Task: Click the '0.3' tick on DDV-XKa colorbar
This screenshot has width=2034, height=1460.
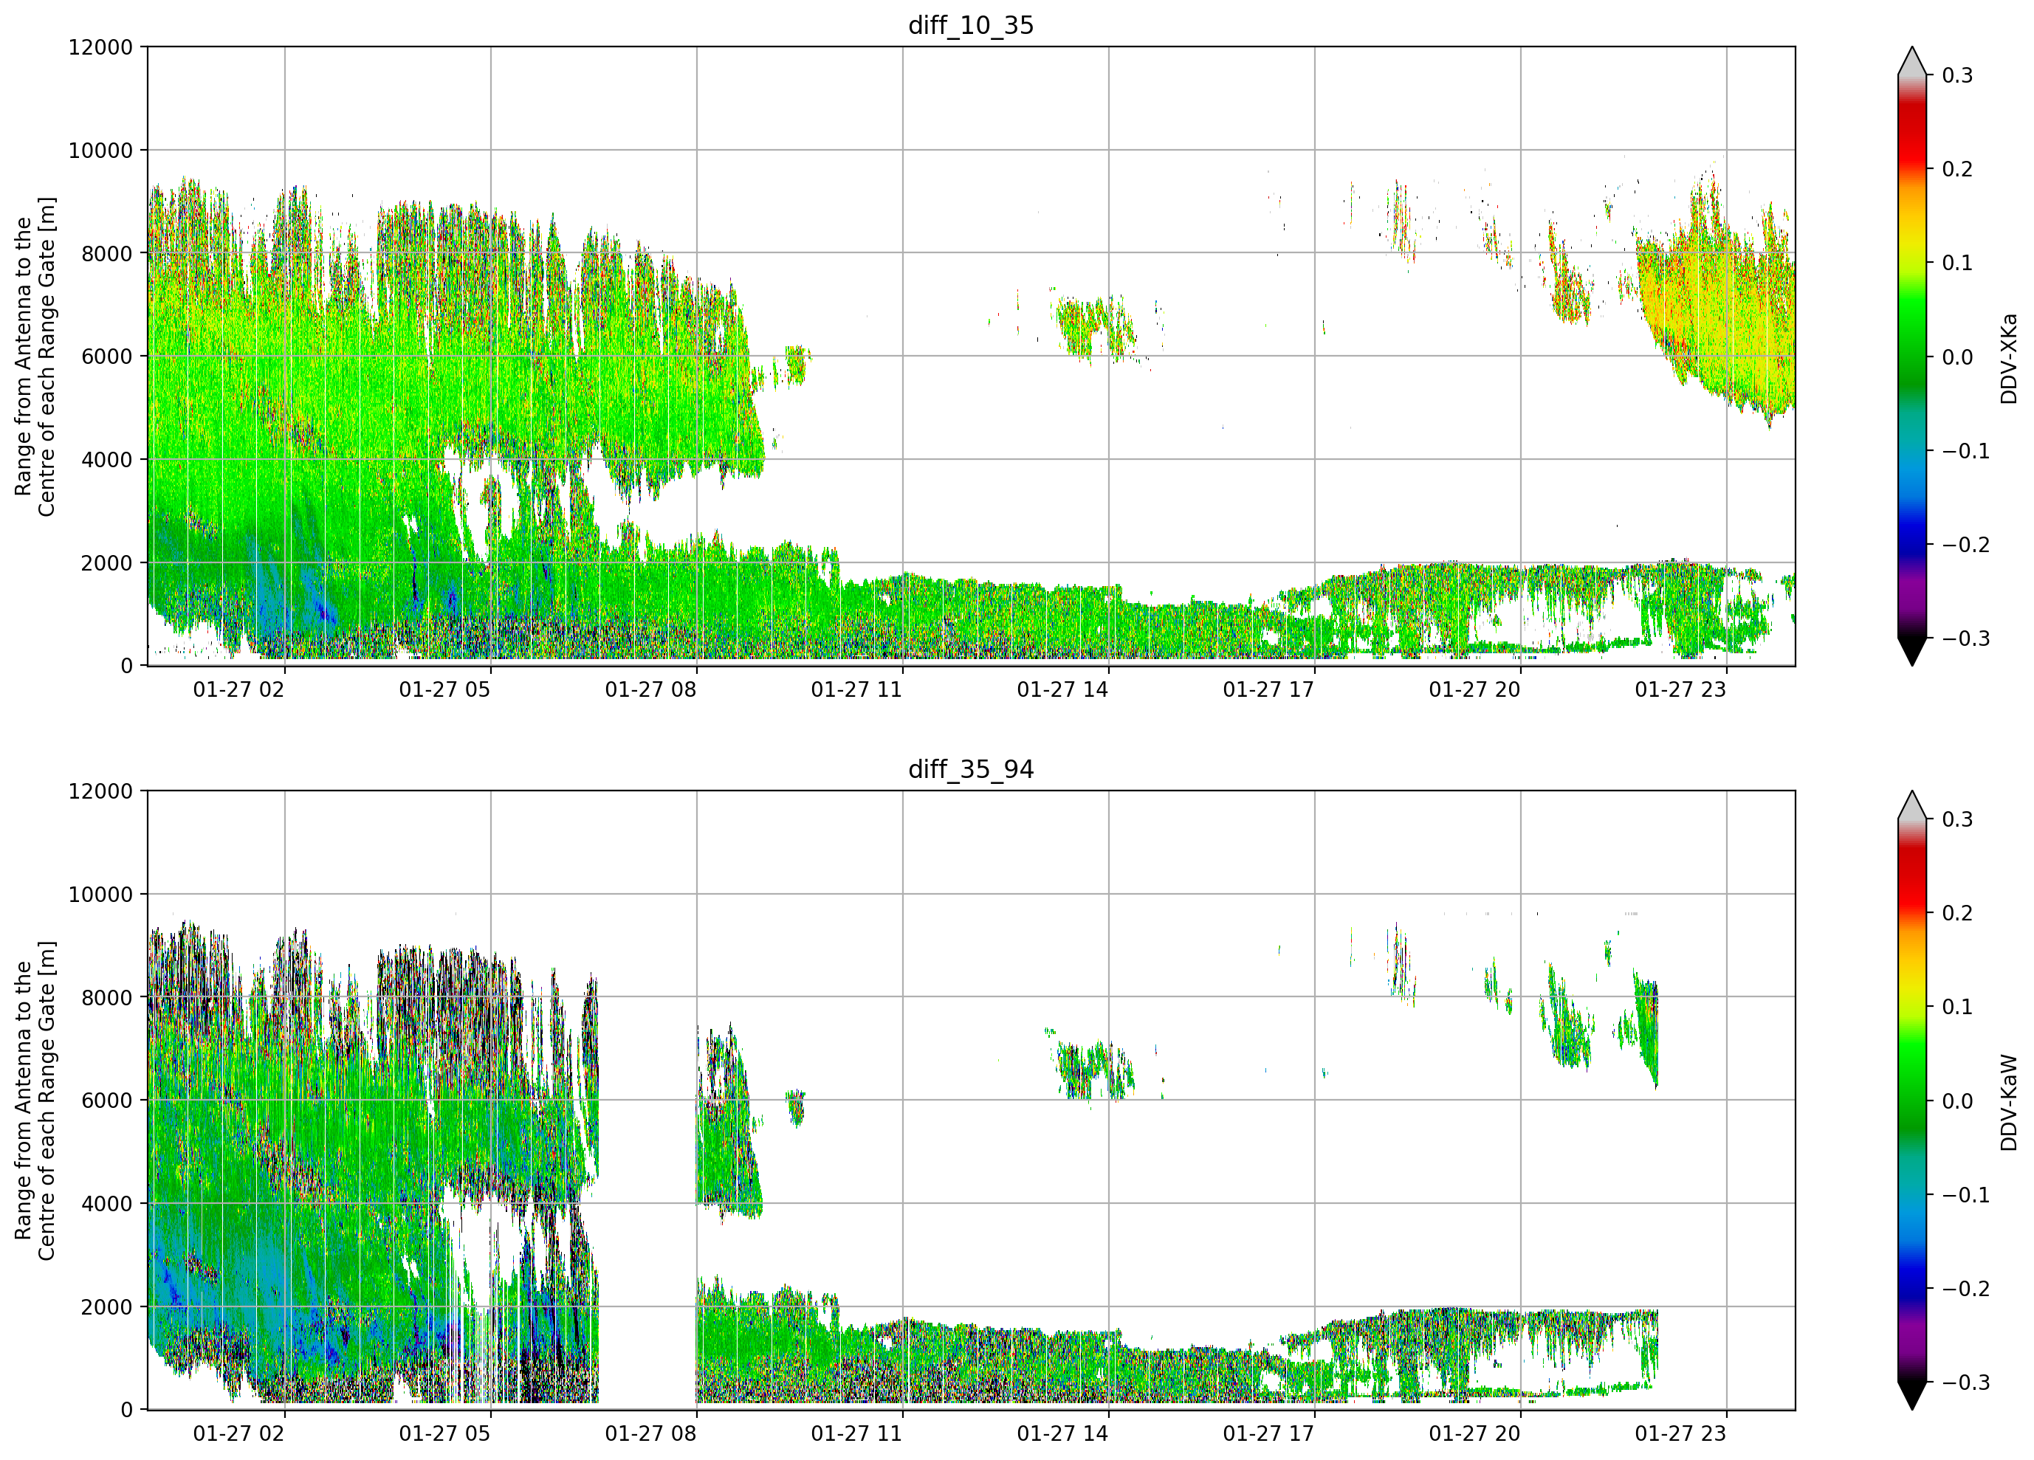Action: coord(1958,75)
